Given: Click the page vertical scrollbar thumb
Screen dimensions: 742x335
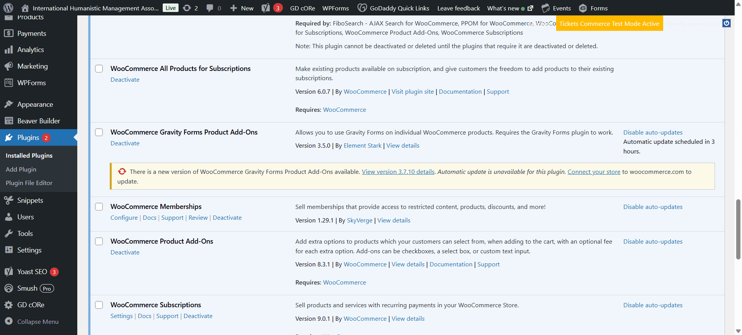Looking at the screenshot, I should coord(738,229).
